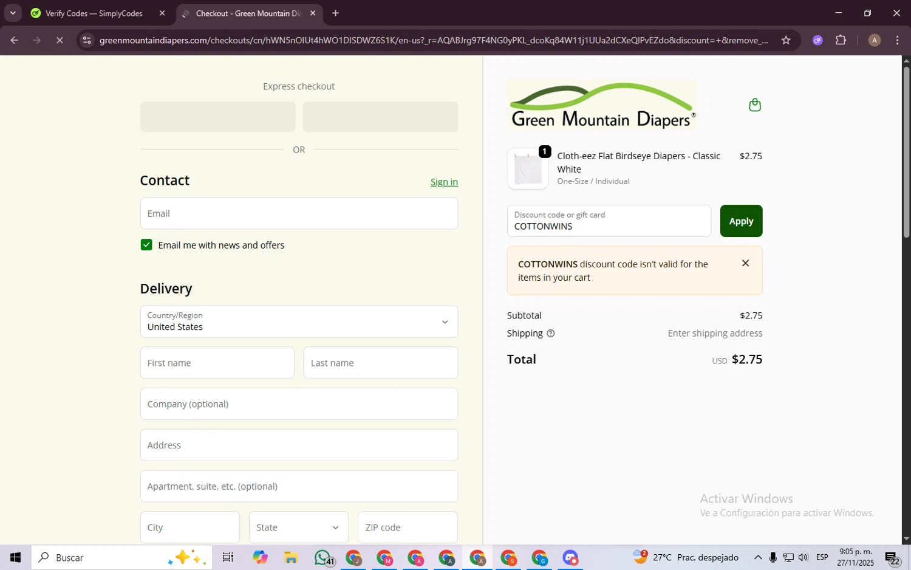The image size is (911, 570).
Task: Click the Cloth-eez diaper product thumbnail
Action: 528,169
